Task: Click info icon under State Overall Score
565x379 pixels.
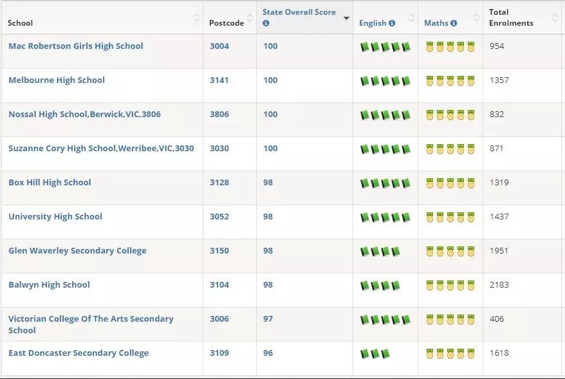Action: tap(266, 23)
